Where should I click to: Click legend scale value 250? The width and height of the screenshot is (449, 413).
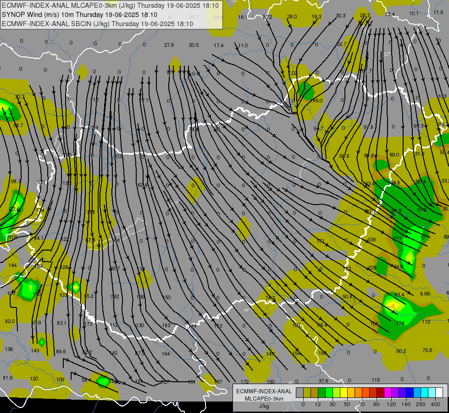421,404
